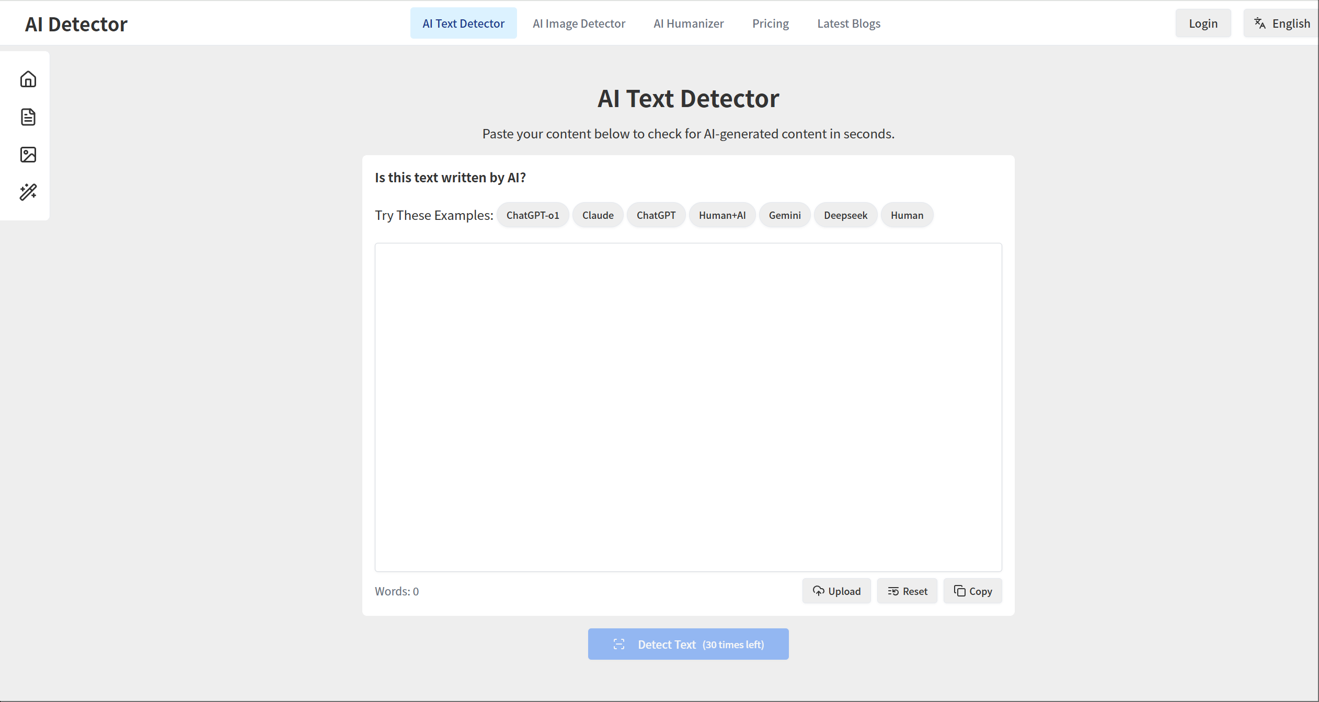Click the Copy button with the clipboard icon
The height and width of the screenshot is (702, 1319).
pyautogui.click(x=972, y=591)
